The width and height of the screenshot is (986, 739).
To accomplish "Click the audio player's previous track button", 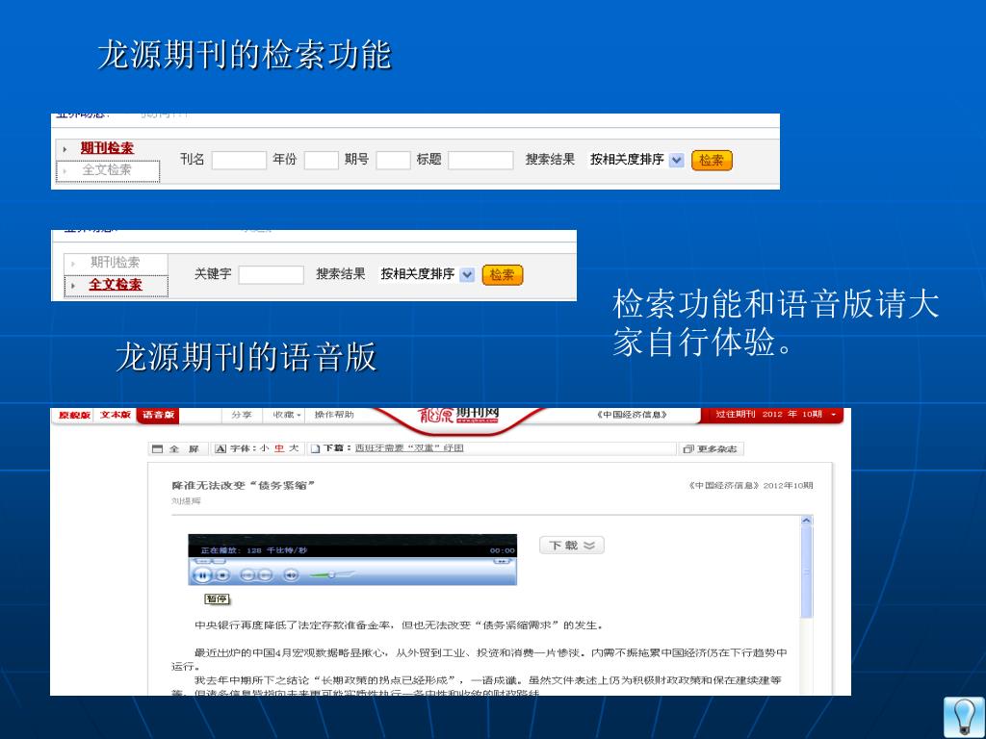I will (x=247, y=575).
